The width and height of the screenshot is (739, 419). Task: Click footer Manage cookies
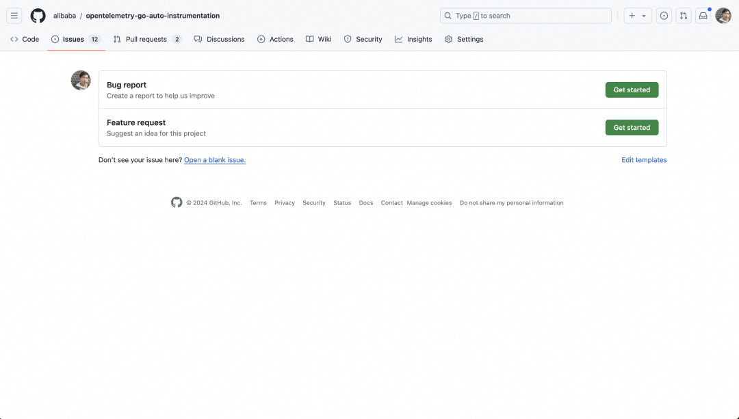(x=429, y=203)
